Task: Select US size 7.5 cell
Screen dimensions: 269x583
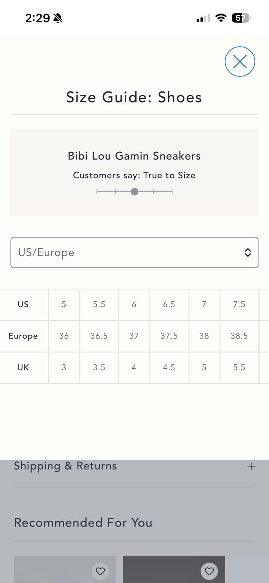Action: (239, 305)
